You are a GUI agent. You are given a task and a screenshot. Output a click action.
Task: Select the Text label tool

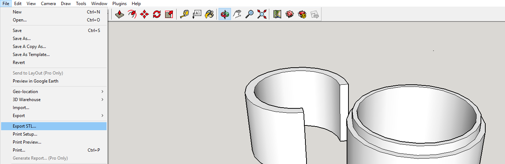pyautogui.click(x=197, y=15)
